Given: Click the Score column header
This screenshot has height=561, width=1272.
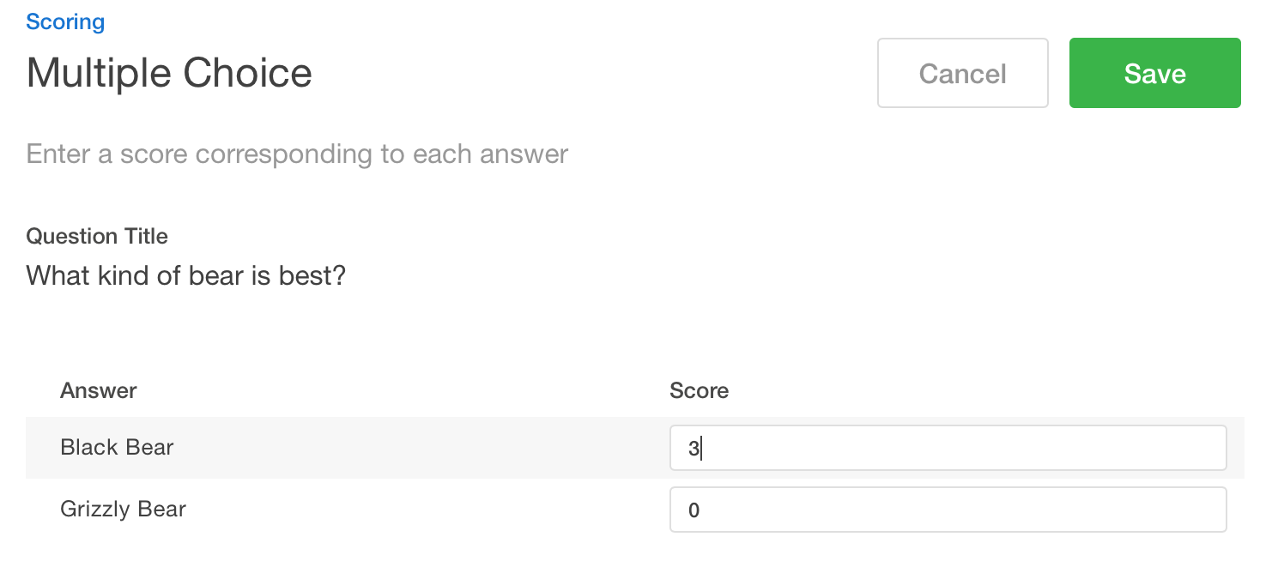Looking at the screenshot, I should 699,390.
